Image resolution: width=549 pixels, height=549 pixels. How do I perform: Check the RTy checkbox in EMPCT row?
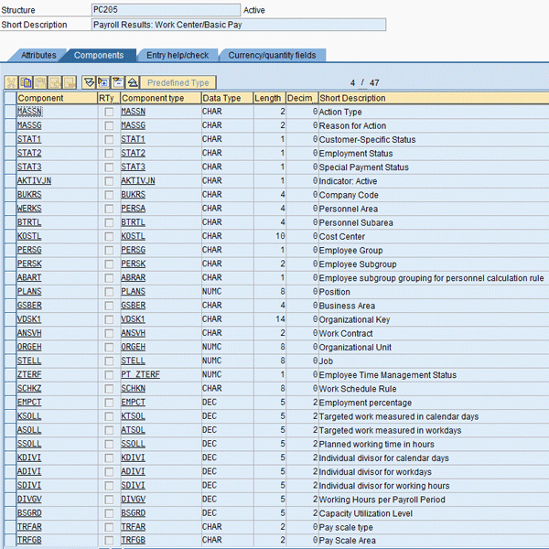coord(109,403)
